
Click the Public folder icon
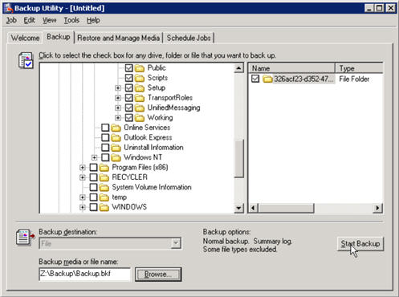tap(140, 68)
